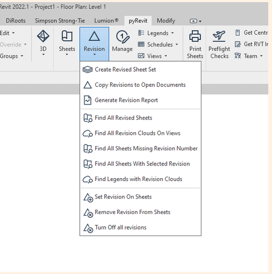This screenshot has height=274, width=272.
Task: Click the Preflight Checks label
Action: coord(219,52)
